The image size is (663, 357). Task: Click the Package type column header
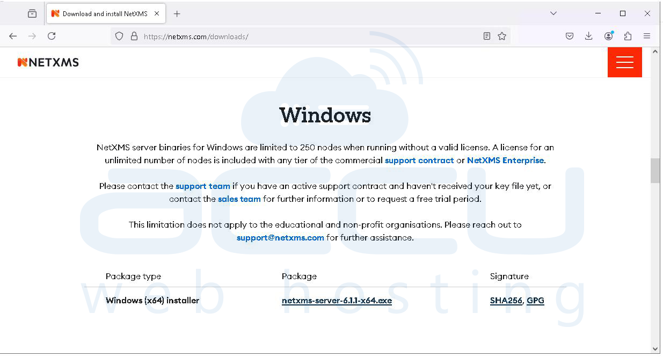pyautogui.click(x=133, y=276)
